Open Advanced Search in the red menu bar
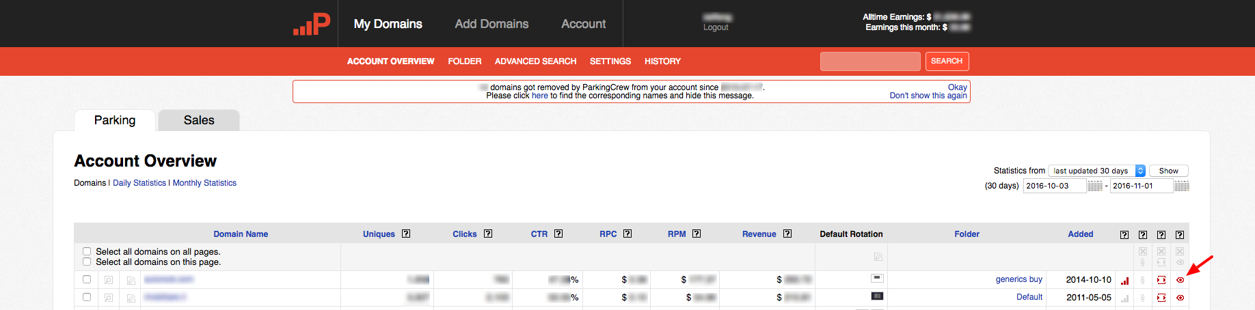The width and height of the screenshot is (1255, 310). tap(535, 61)
